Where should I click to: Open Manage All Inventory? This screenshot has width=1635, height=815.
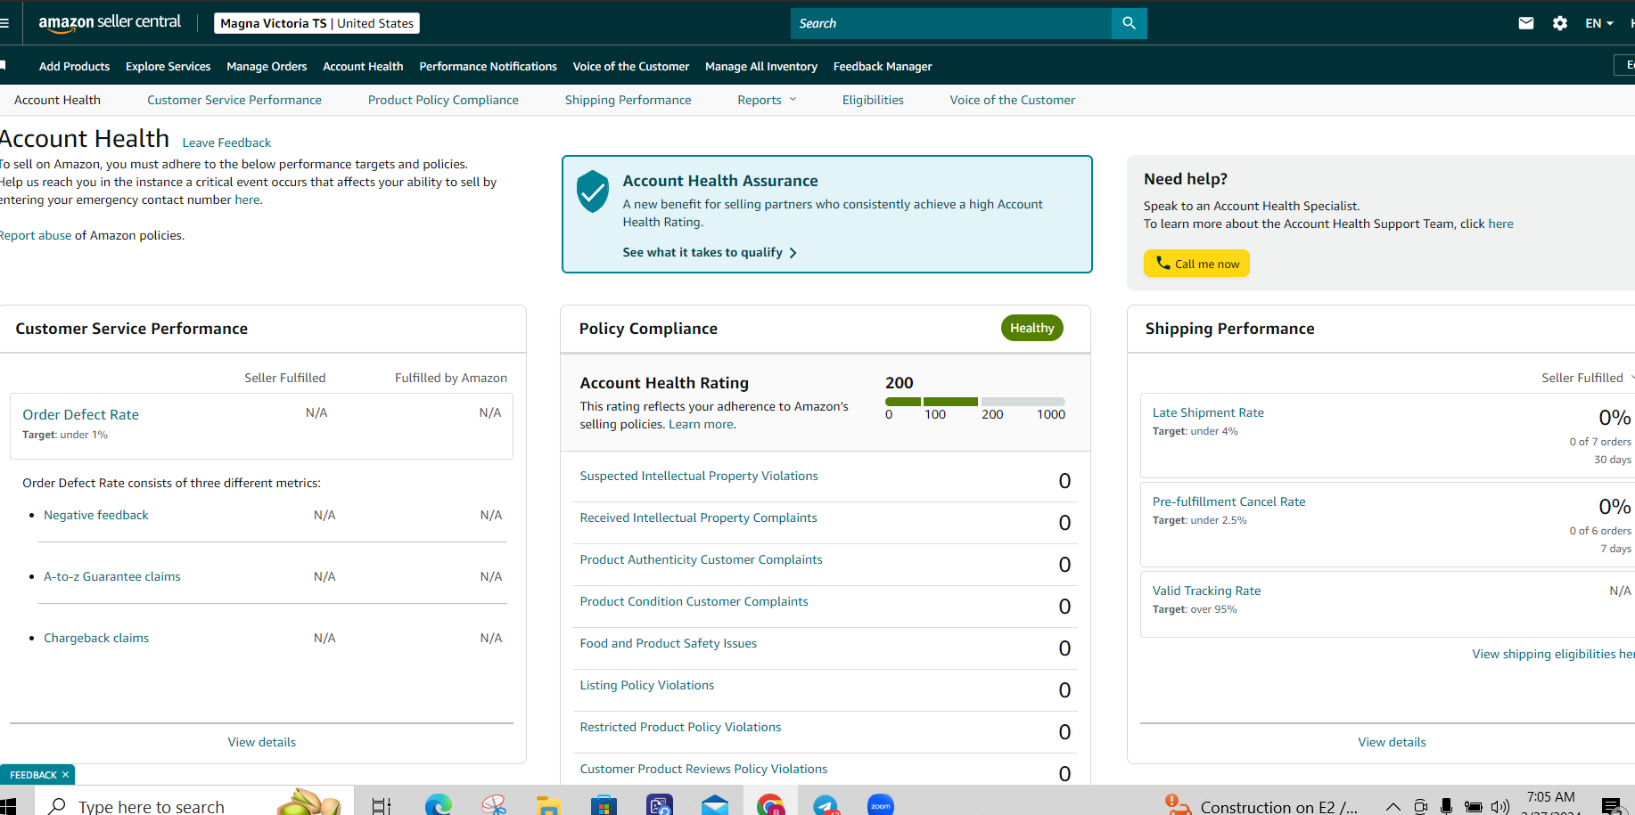pos(760,66)
